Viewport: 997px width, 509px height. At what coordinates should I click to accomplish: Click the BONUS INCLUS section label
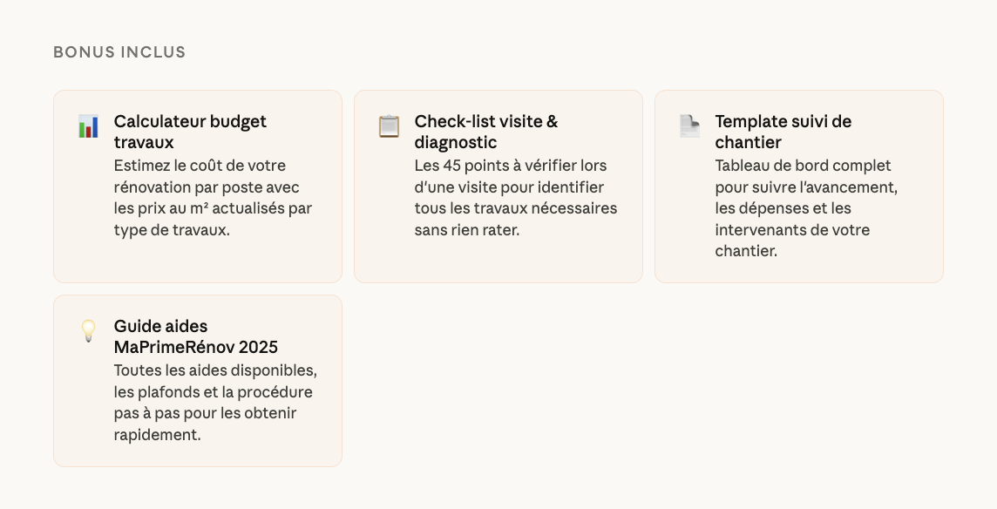[x=119, y=52]
